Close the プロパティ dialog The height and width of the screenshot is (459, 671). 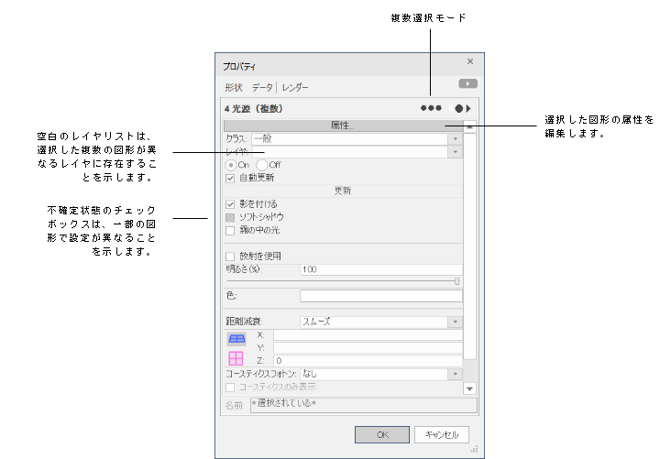pyautogui.click(x=470, y=61)
